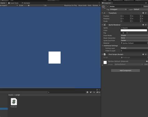Open Game view more-options menu
148x117 pixels.
(x=99, y=3)
